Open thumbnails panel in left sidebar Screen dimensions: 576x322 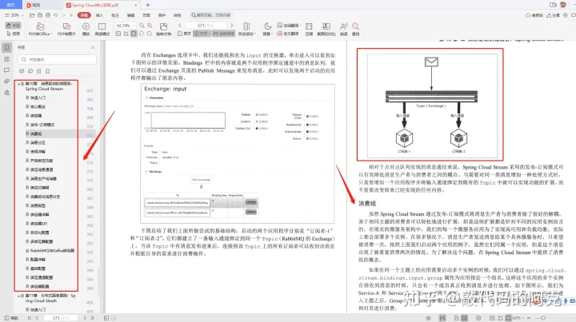point(6,59)
